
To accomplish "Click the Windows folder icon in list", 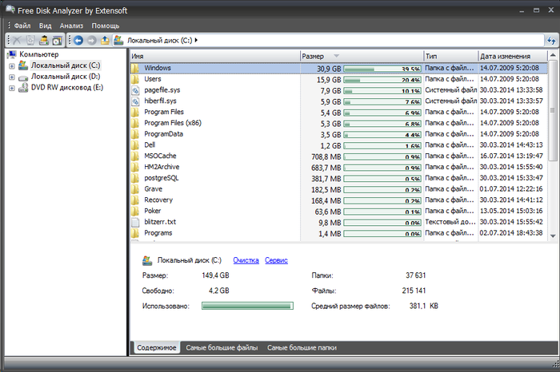I will pos(134,68).
